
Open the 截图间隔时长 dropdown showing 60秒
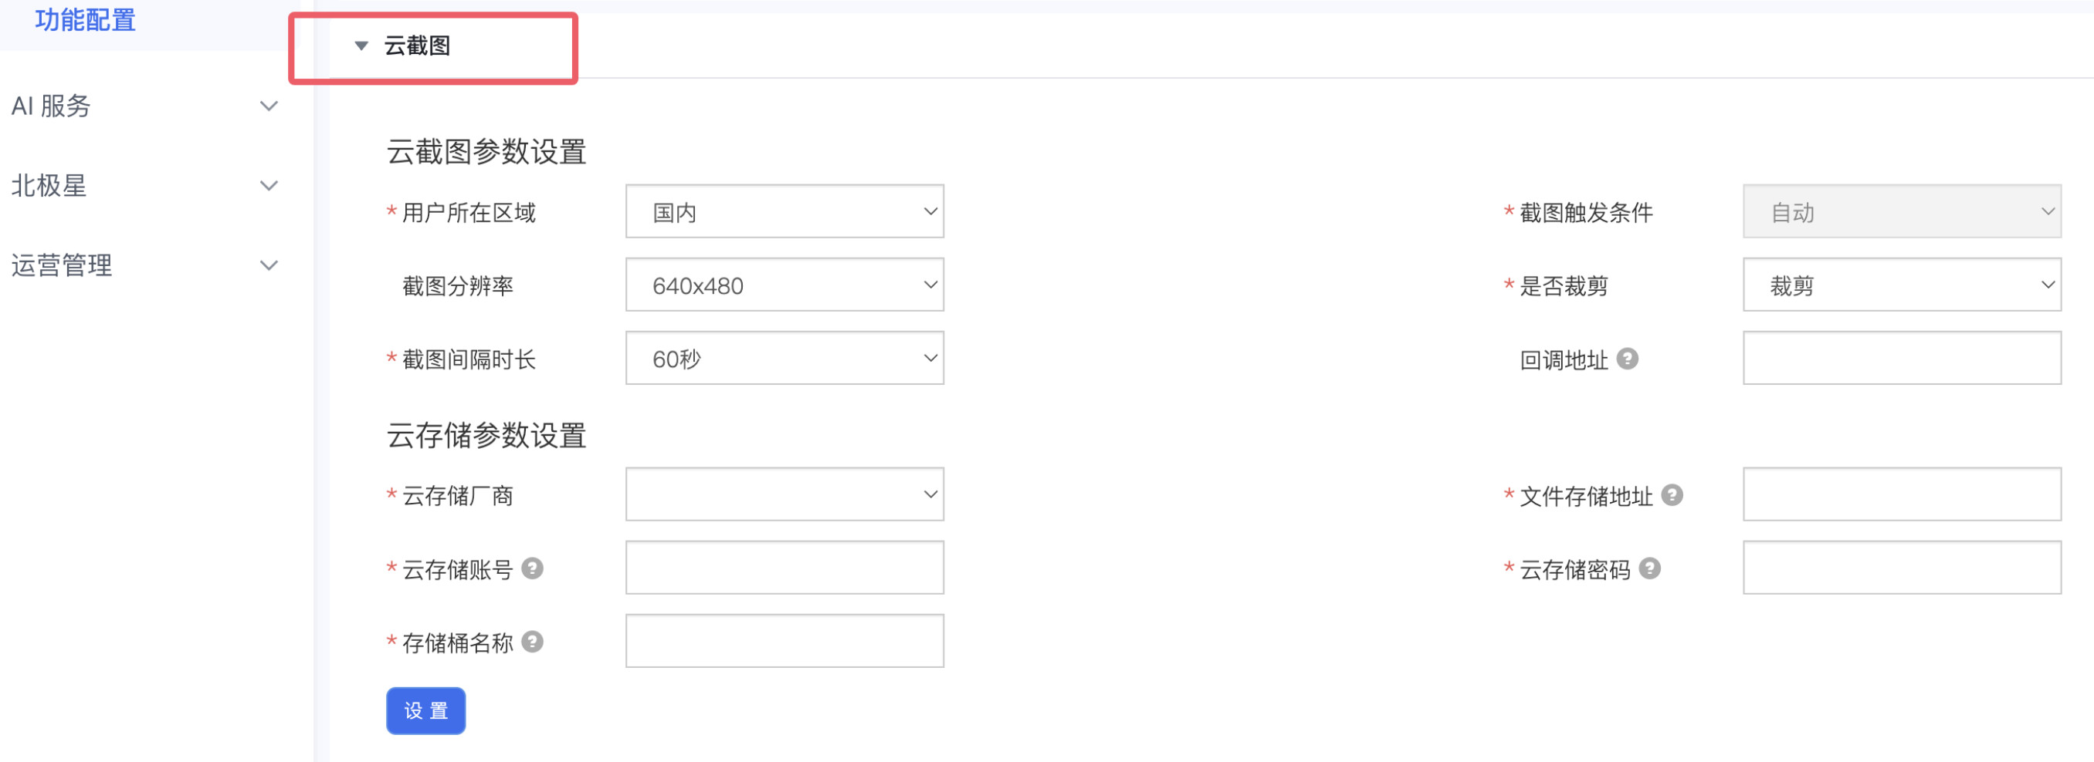784,357
